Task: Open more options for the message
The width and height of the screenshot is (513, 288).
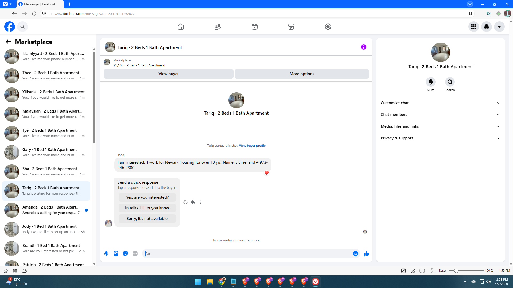Action: pos(200,202)
